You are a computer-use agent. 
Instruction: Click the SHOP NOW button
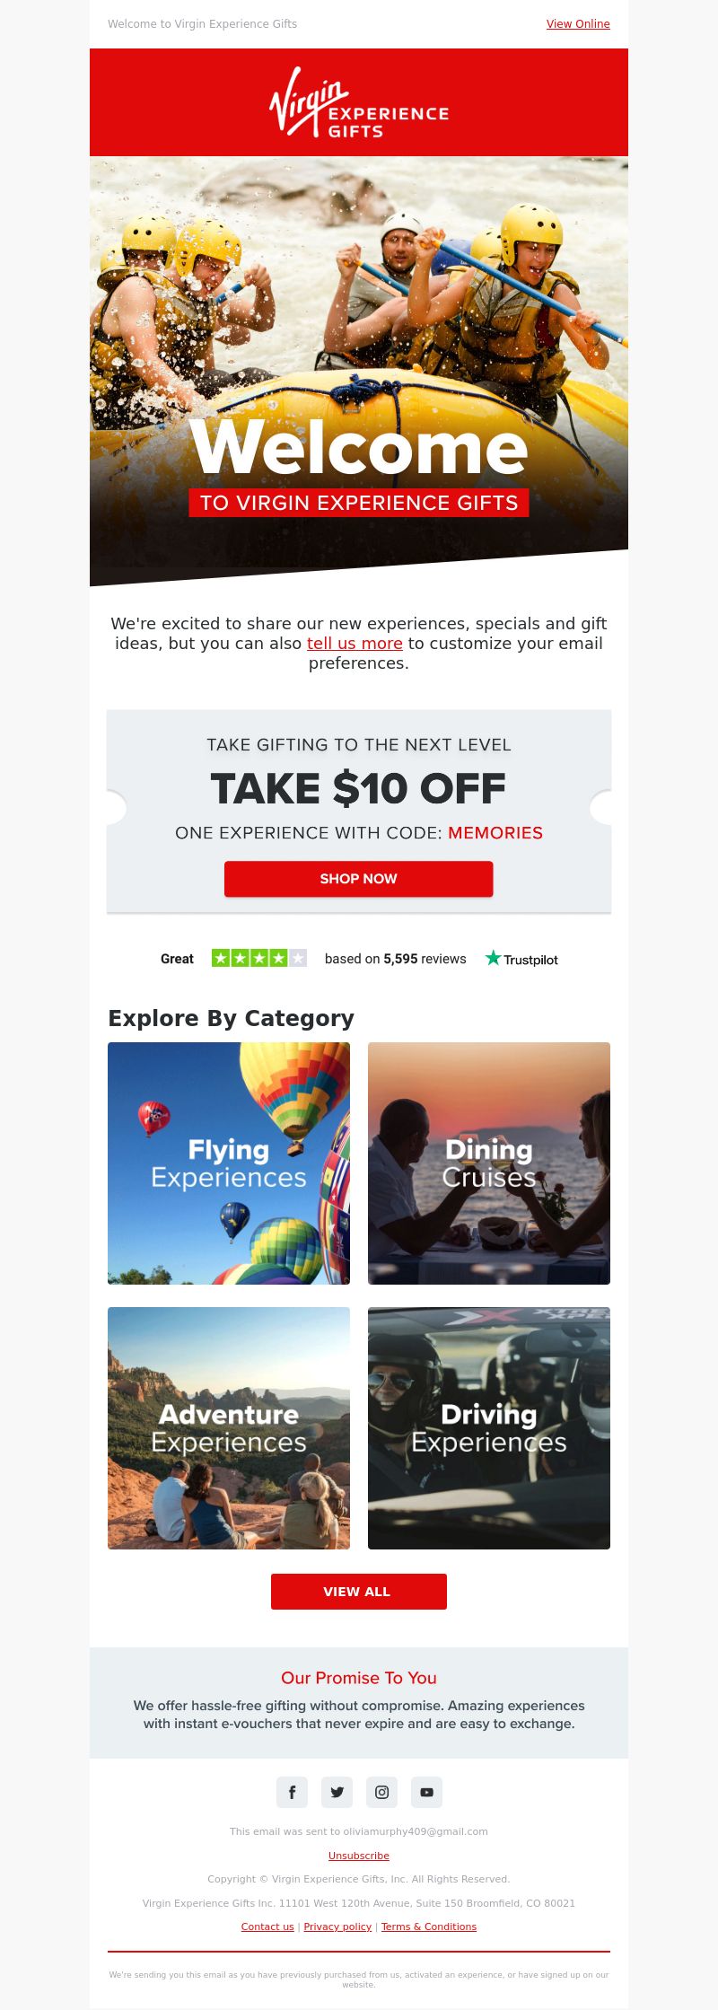point(359,879)
